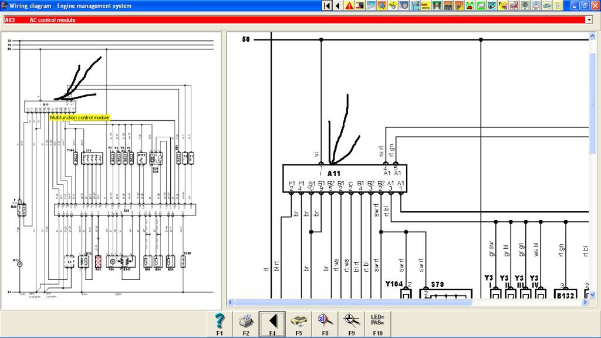Open the red warning triangle icon
Image resolution: width=601 pixels, height=338 pixels.
[349, 5]
